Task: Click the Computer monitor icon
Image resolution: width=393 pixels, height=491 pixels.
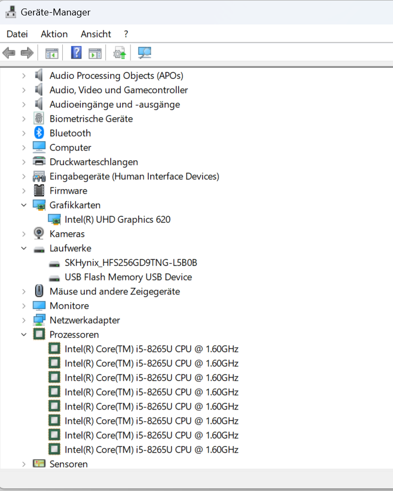Action: click(39, 147)
